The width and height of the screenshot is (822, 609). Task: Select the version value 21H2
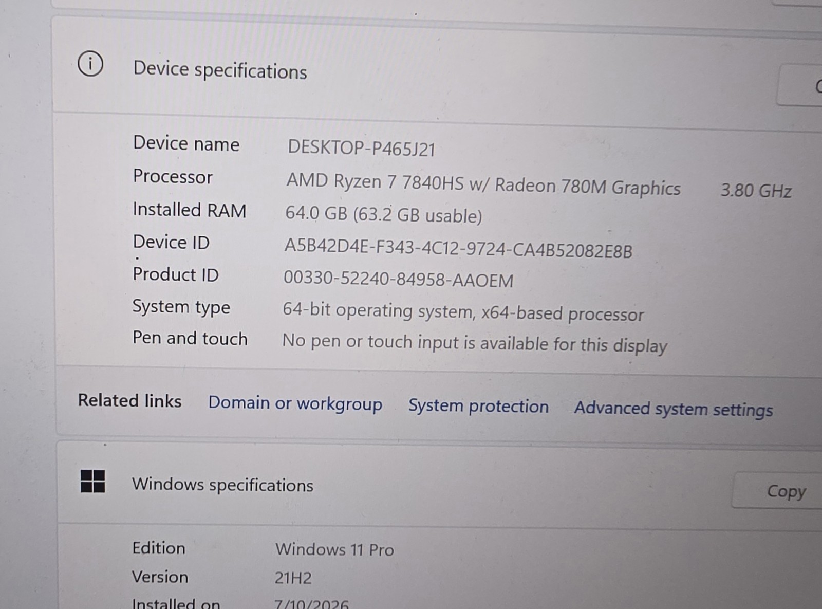point(293,578)
